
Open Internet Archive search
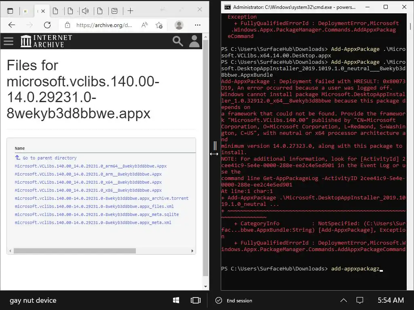coord(178,41)
